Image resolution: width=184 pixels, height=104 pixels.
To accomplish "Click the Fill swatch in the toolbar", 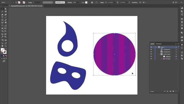I will click(3, 50).
